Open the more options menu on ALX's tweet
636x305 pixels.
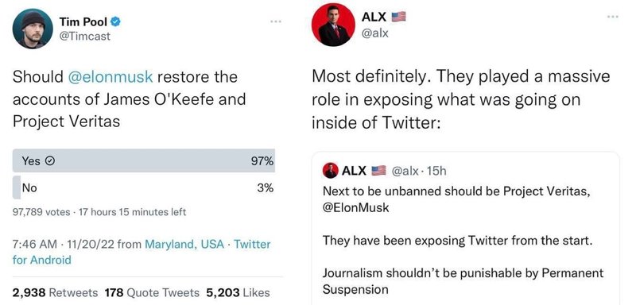[613, 17]
